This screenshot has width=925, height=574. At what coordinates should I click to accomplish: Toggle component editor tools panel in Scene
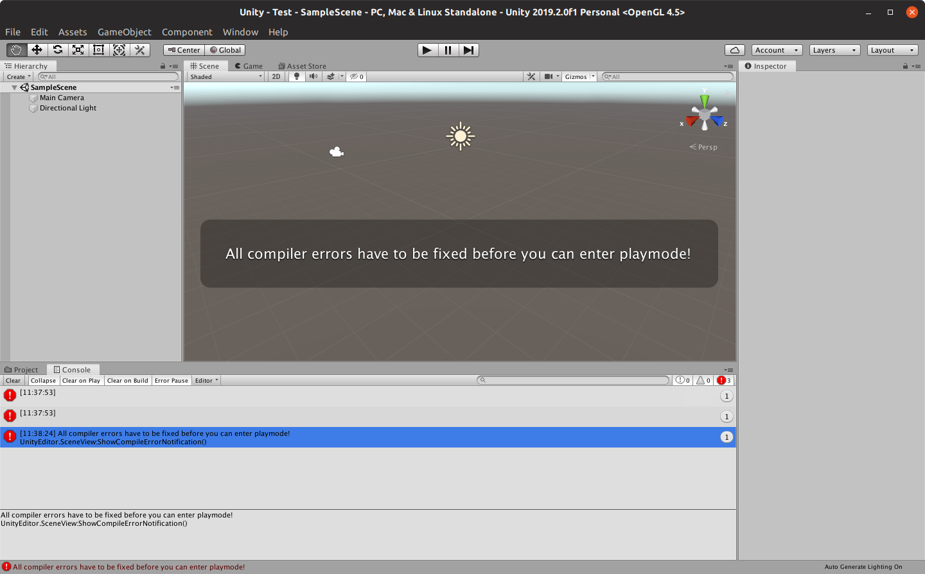pos(531,77)
